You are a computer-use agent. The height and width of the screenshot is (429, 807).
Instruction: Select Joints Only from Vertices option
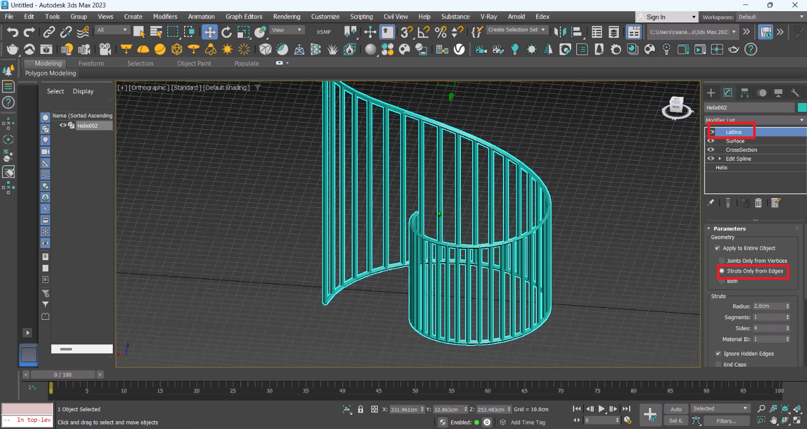[x=722, y=261]
